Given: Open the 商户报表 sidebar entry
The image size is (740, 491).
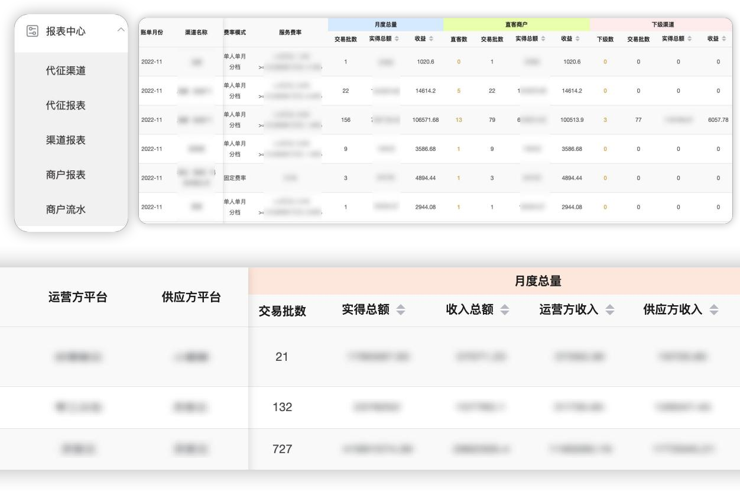Looking at the screenshot, I should pos(66,175).
